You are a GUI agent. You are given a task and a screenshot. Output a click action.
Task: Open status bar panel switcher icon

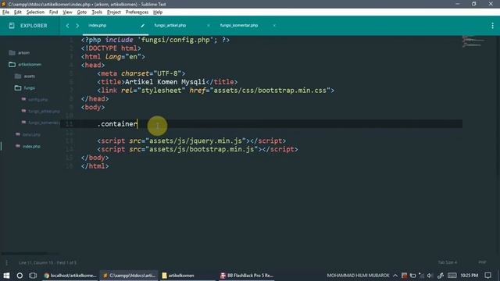pos(6,262)
